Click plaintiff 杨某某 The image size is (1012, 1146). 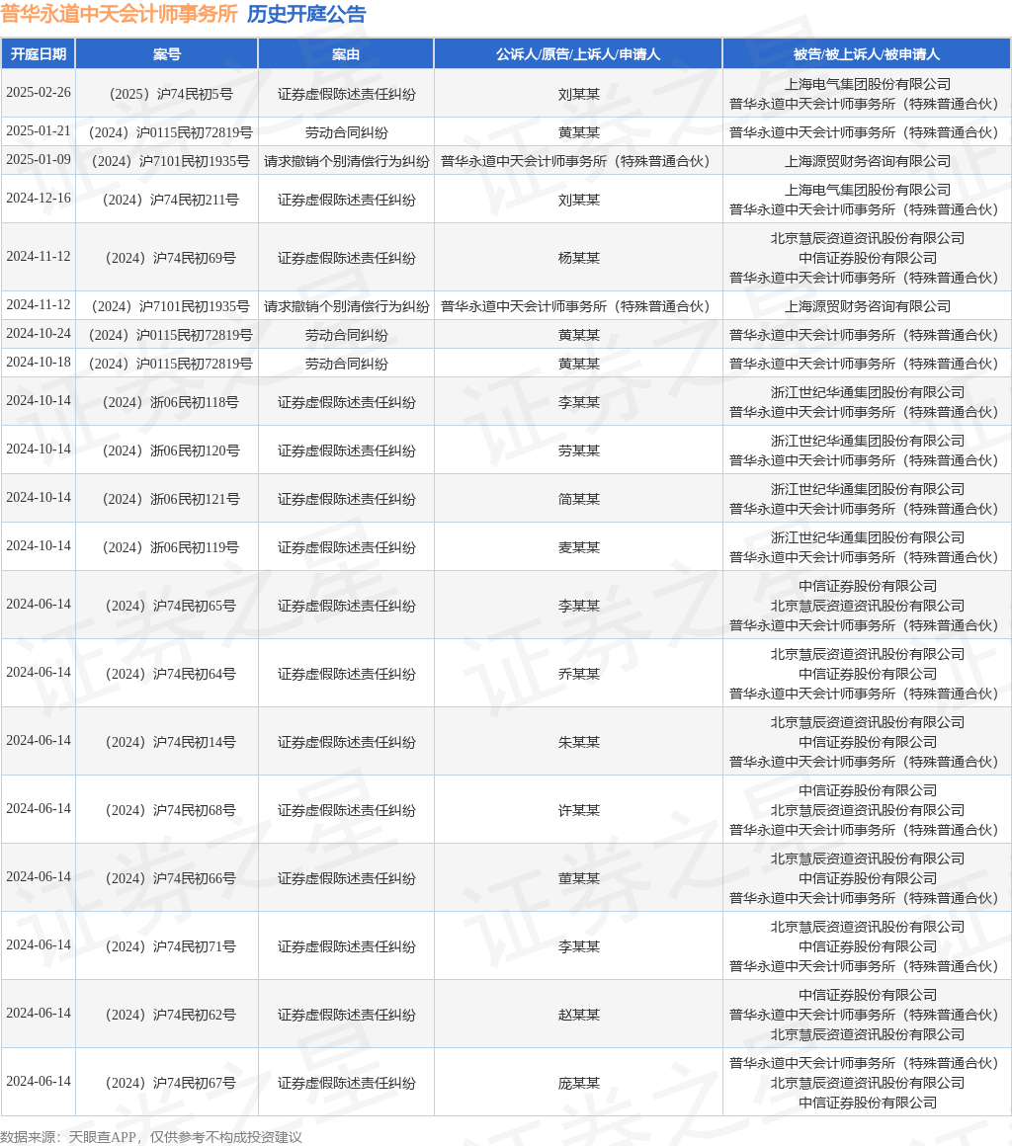pyautogui.click(x=578, y=258)
